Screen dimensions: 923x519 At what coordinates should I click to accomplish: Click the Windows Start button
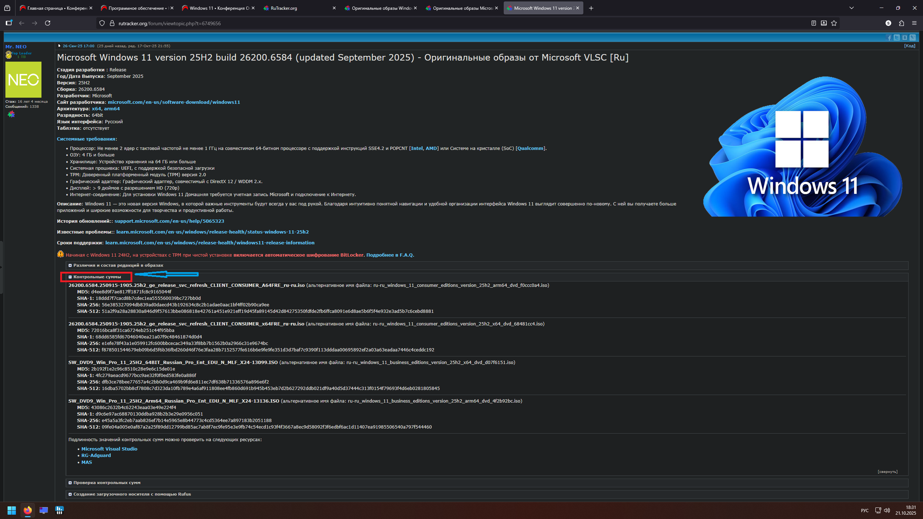point(12,510)
